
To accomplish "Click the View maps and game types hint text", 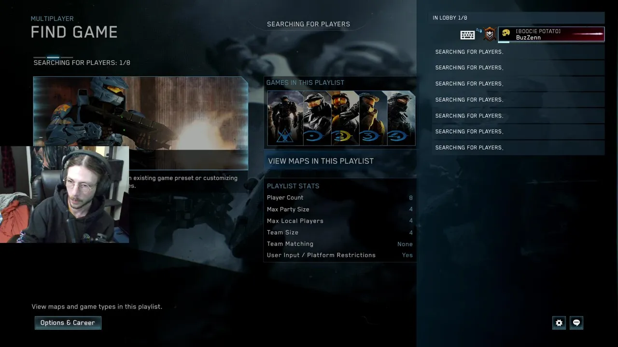I will click(97, 307).
